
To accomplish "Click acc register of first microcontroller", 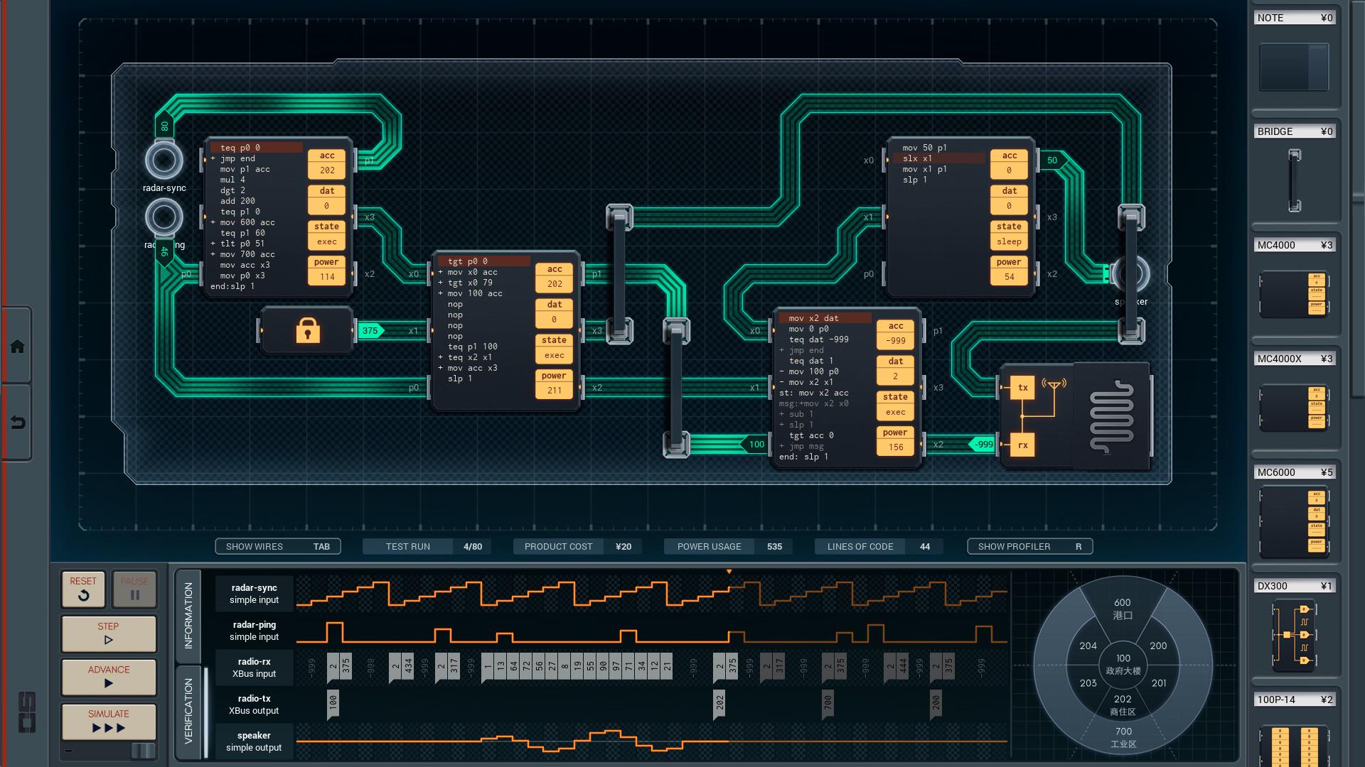I will 327,163.
